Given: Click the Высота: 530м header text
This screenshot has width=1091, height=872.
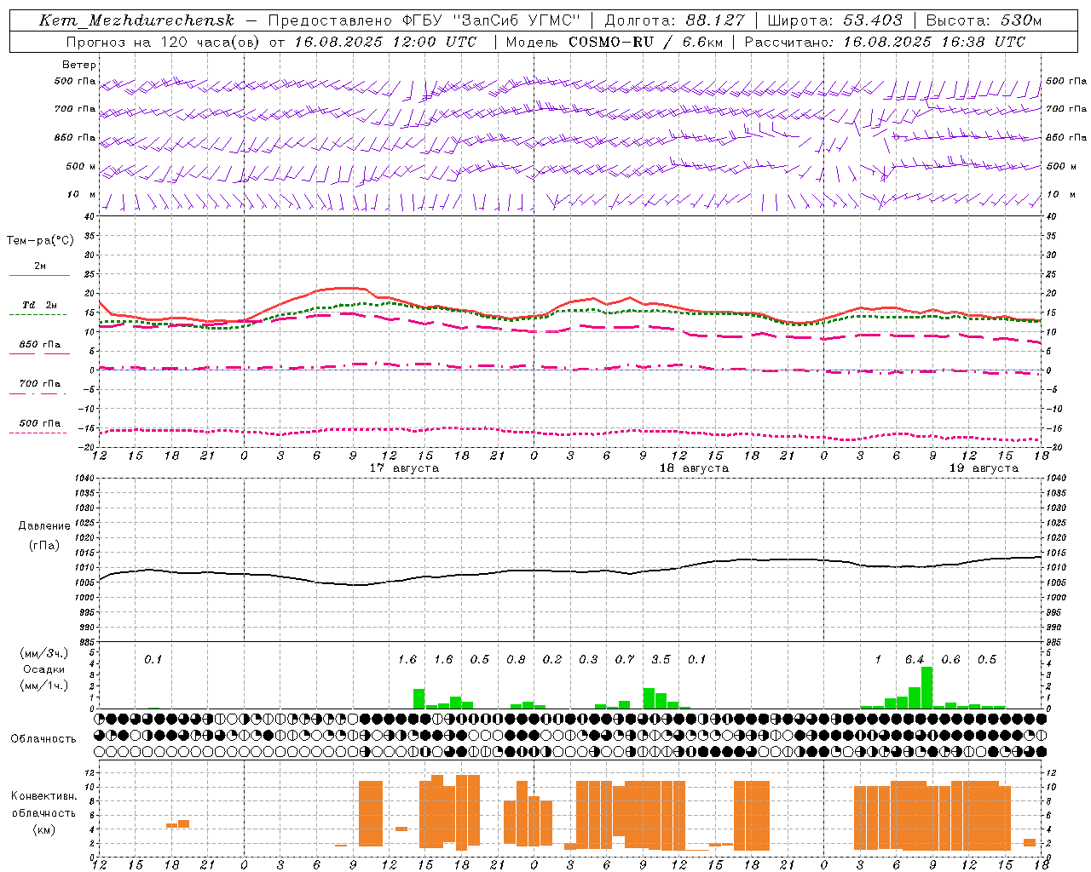Looking at the screenshot, I should (984, 21).
